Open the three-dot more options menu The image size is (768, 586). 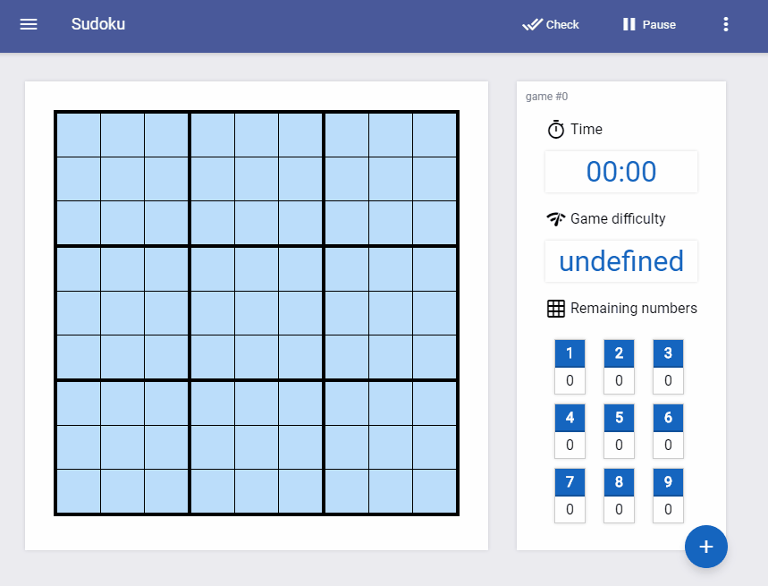[x=726, y=24]
